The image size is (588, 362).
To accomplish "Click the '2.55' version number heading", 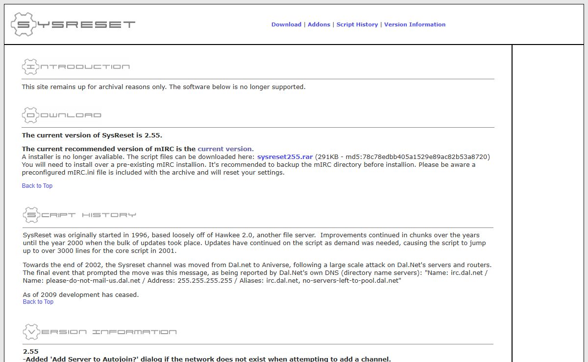I will (31, 351).
